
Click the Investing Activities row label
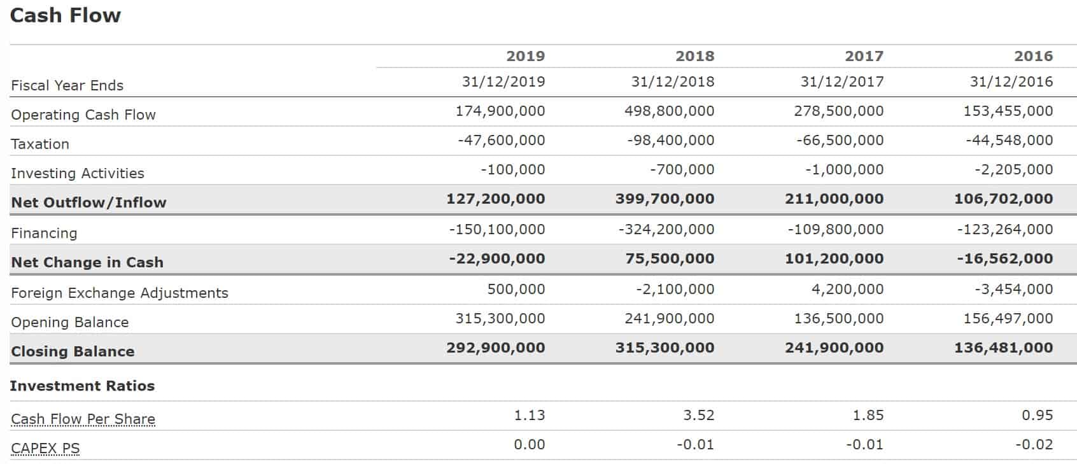pyautogui.click(x=78, y=173)
